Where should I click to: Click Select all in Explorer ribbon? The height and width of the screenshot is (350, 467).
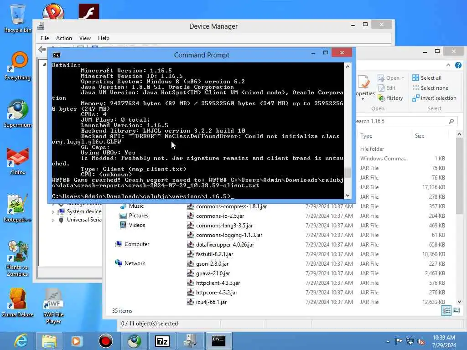coord(427,78)
